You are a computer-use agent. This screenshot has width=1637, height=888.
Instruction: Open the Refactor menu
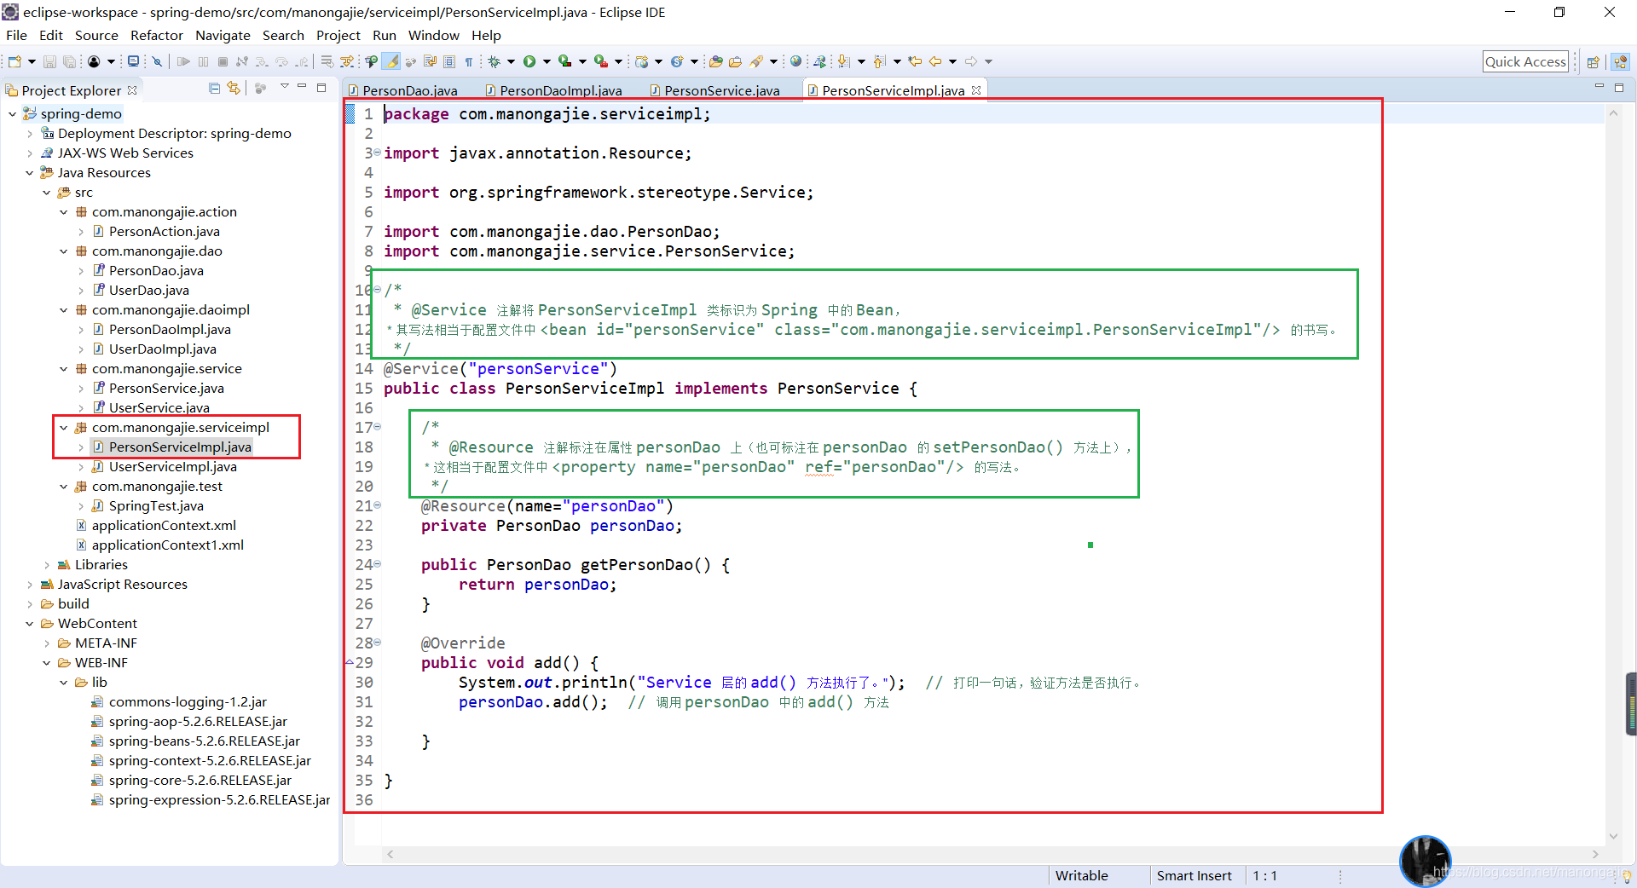157,35
